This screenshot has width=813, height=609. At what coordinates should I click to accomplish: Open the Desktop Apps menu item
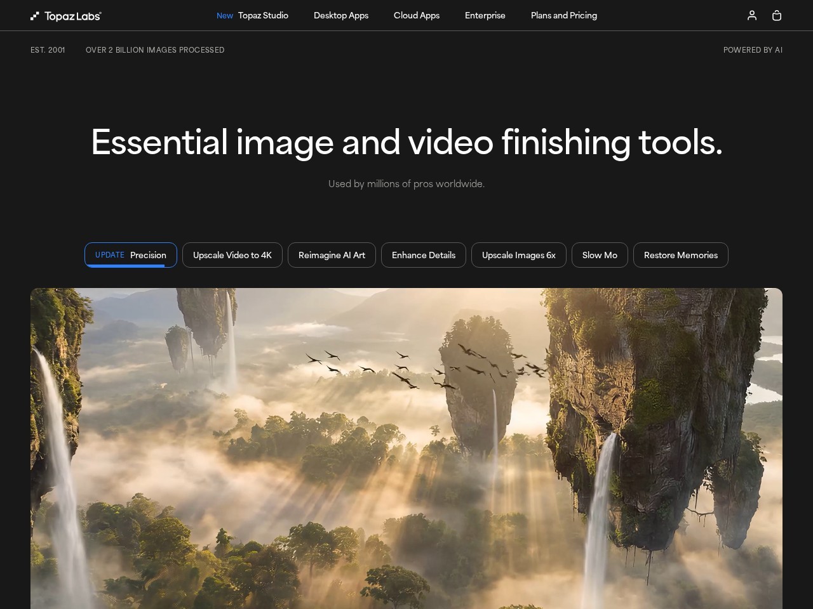click(x=341, y=15)
